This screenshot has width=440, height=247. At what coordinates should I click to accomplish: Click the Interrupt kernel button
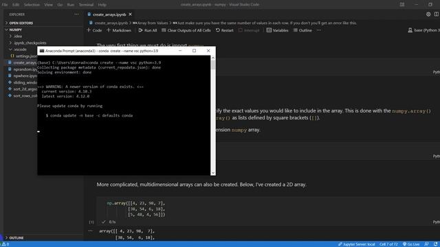click(x=249, y=30)
